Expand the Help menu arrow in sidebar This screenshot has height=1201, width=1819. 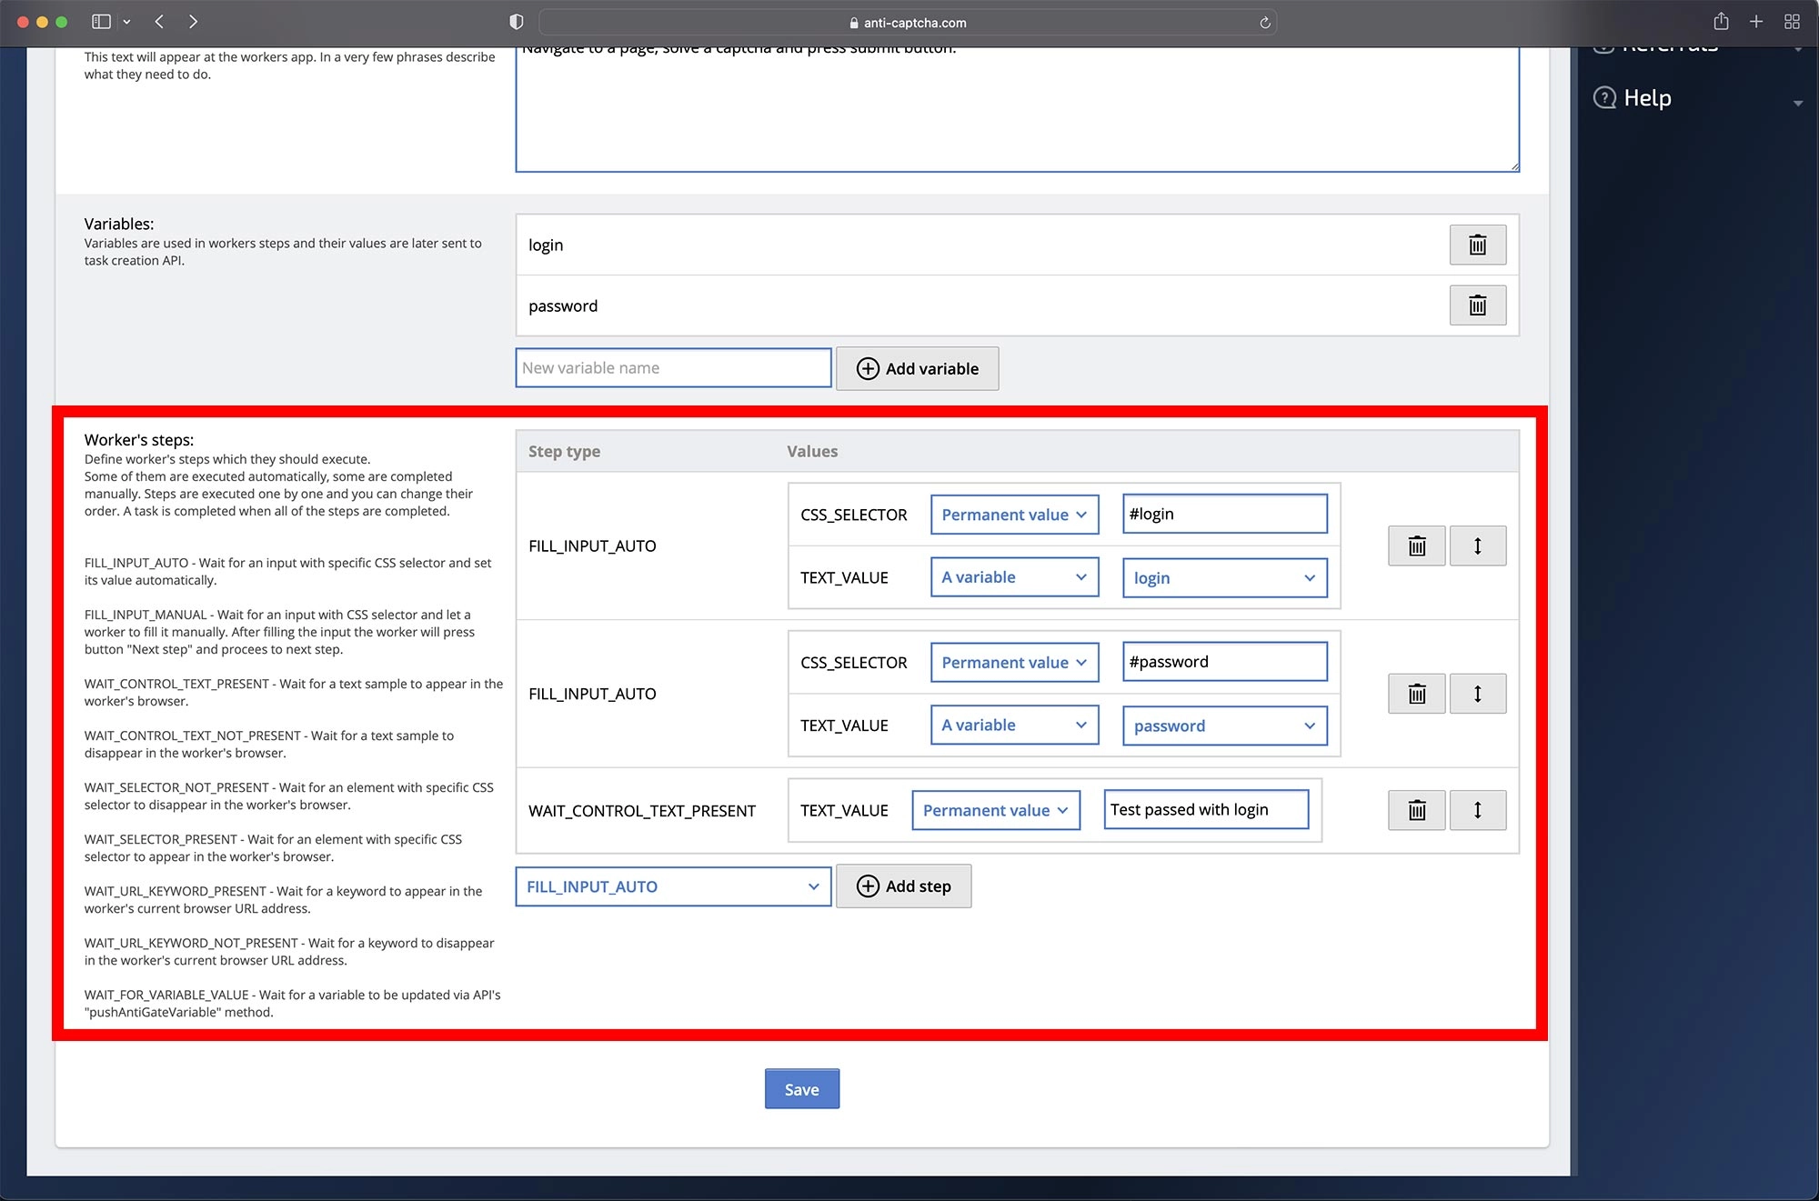tap(1798, 104)
